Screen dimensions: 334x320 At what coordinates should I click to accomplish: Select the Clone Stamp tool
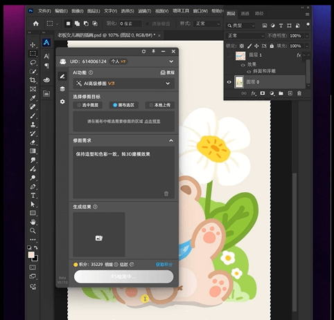point(33,124)
